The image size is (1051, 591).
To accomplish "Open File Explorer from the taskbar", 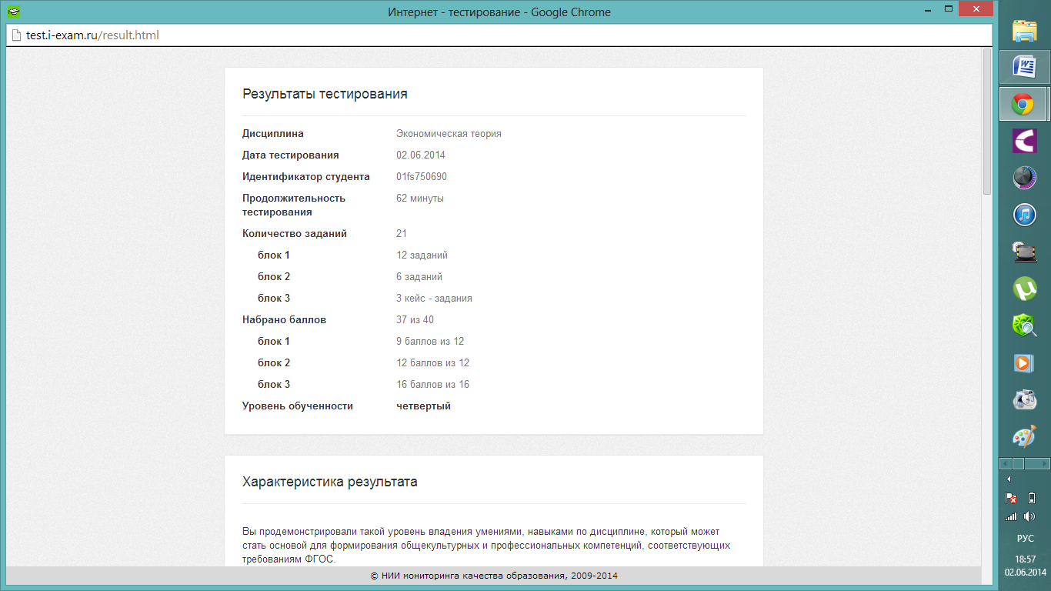I will point(1024,30).
